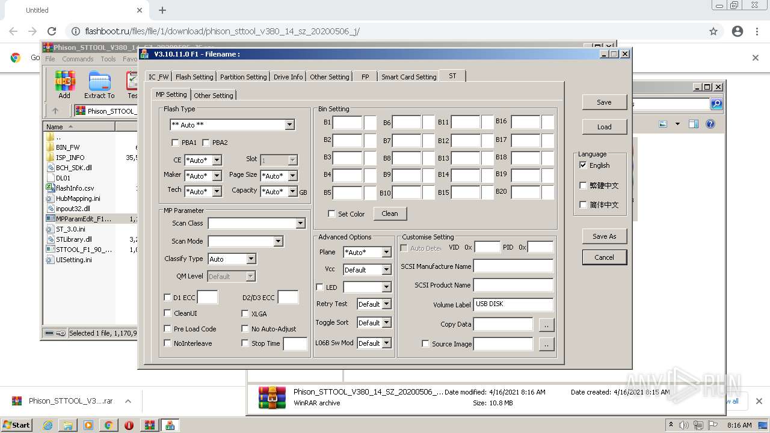Click the Explorer search magnifier icon
Image resolution: width=770 pixels, height=433 pixels.
pos(716,104)
